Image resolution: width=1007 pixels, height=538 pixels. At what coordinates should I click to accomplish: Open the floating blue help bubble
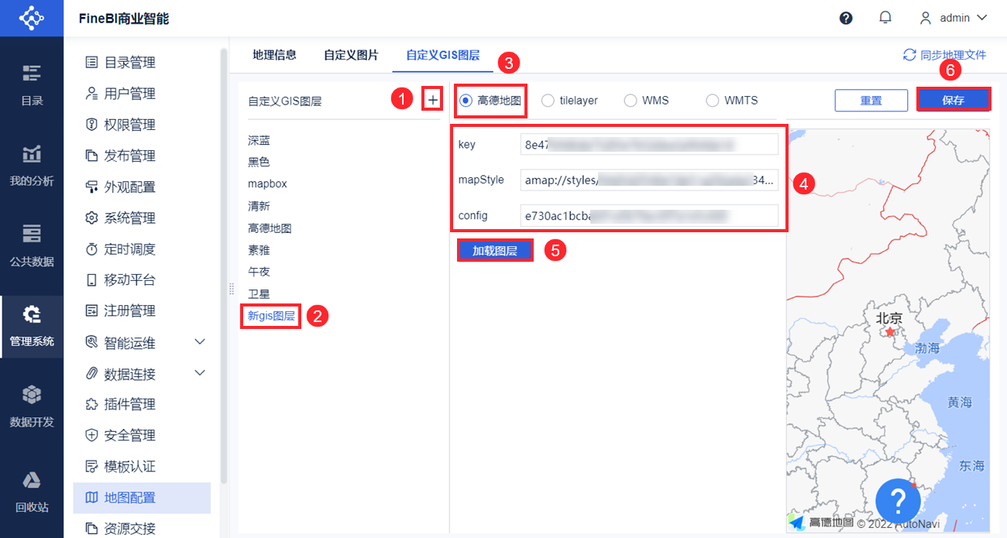[898, 499]
